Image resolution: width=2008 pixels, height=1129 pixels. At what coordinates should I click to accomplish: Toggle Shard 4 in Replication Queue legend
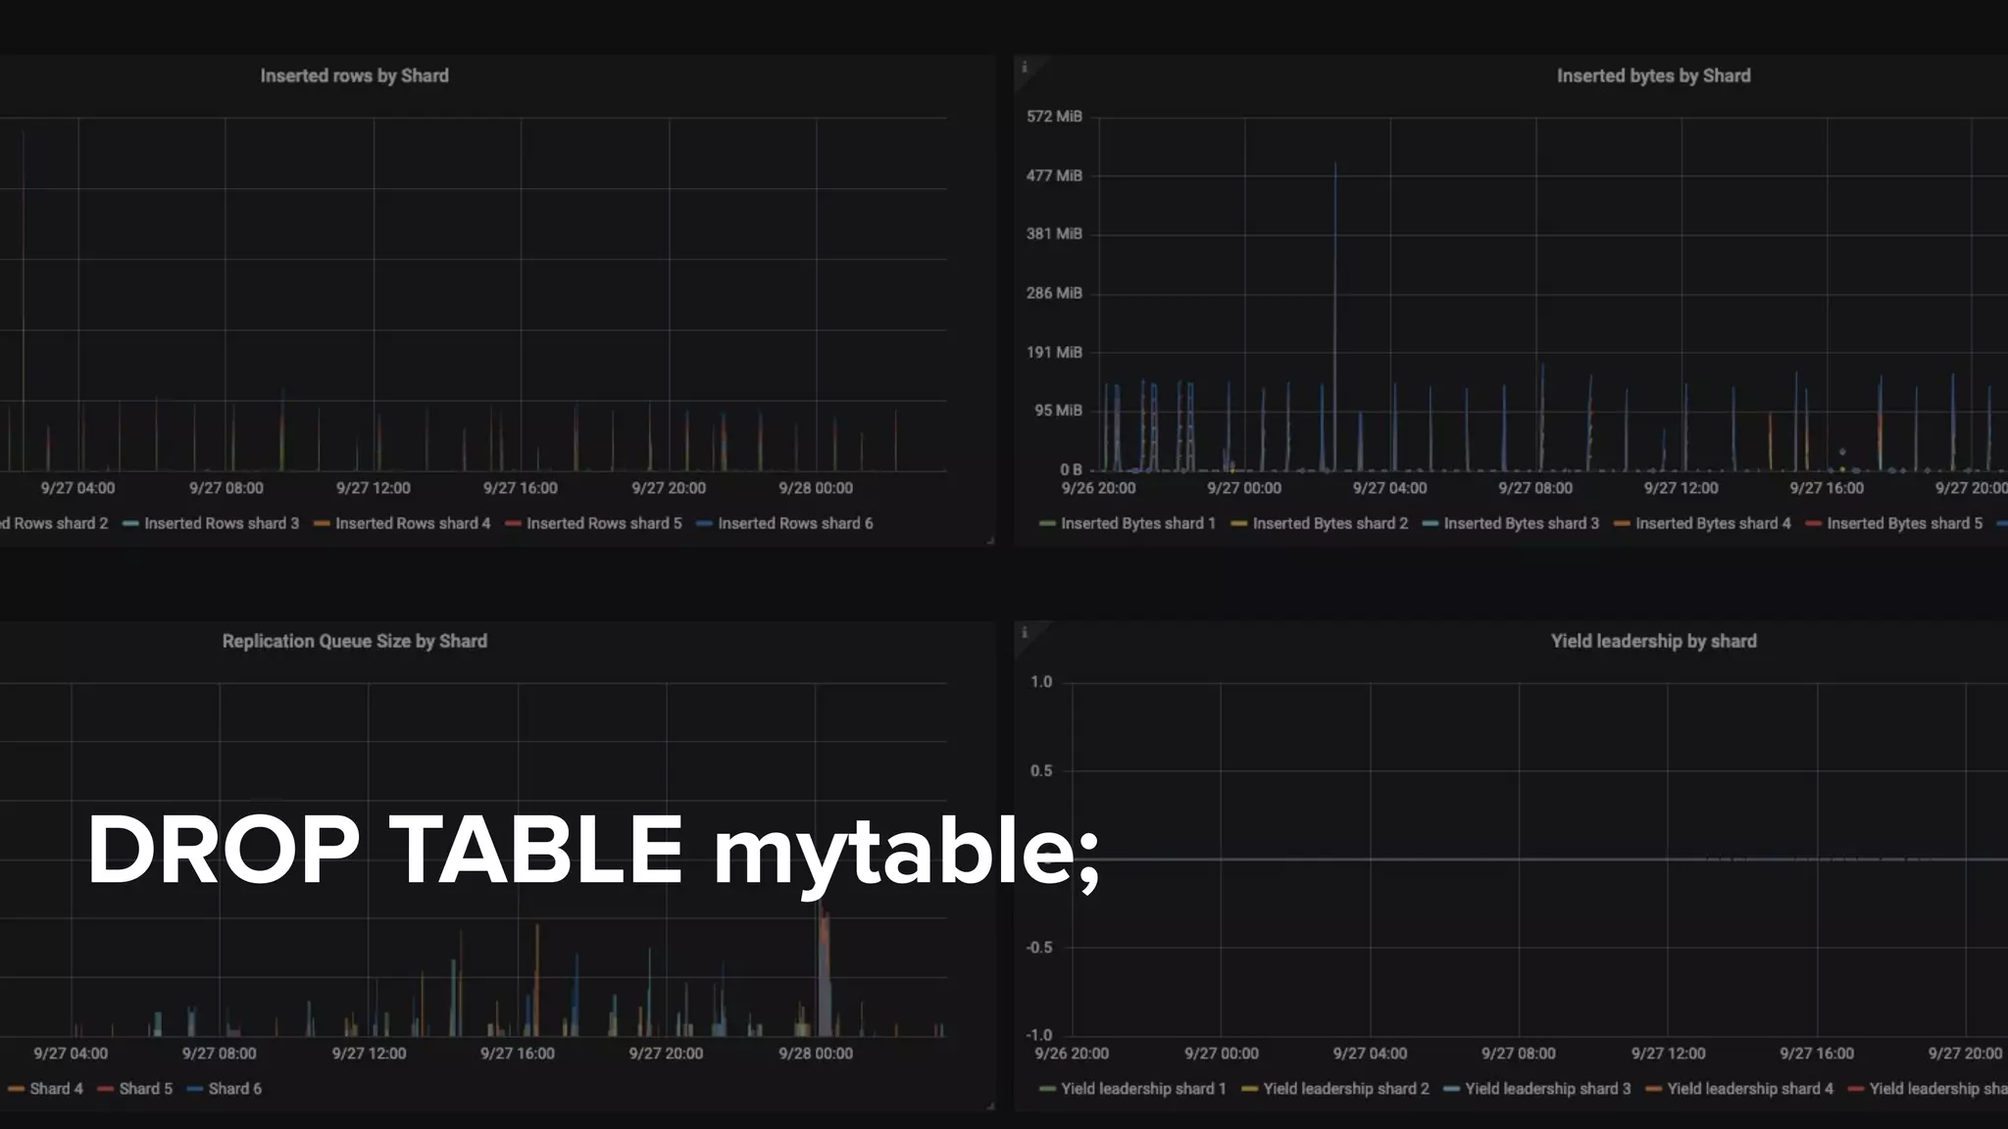56,1089
